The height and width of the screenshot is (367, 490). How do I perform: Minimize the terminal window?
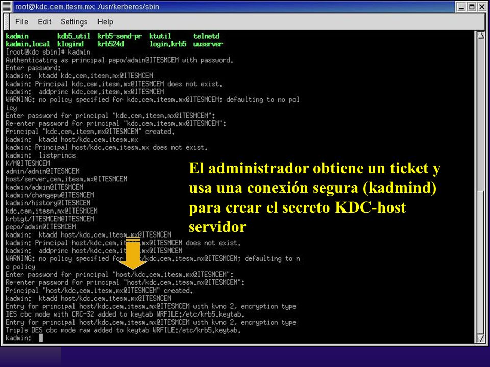coord(461,7)
